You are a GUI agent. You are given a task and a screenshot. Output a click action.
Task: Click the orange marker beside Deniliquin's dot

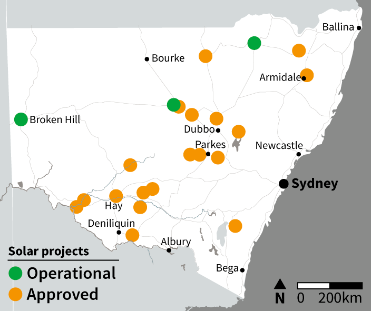tap(132, 235)
